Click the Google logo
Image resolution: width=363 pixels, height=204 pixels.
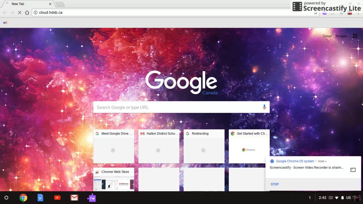(x=181, y=82)
